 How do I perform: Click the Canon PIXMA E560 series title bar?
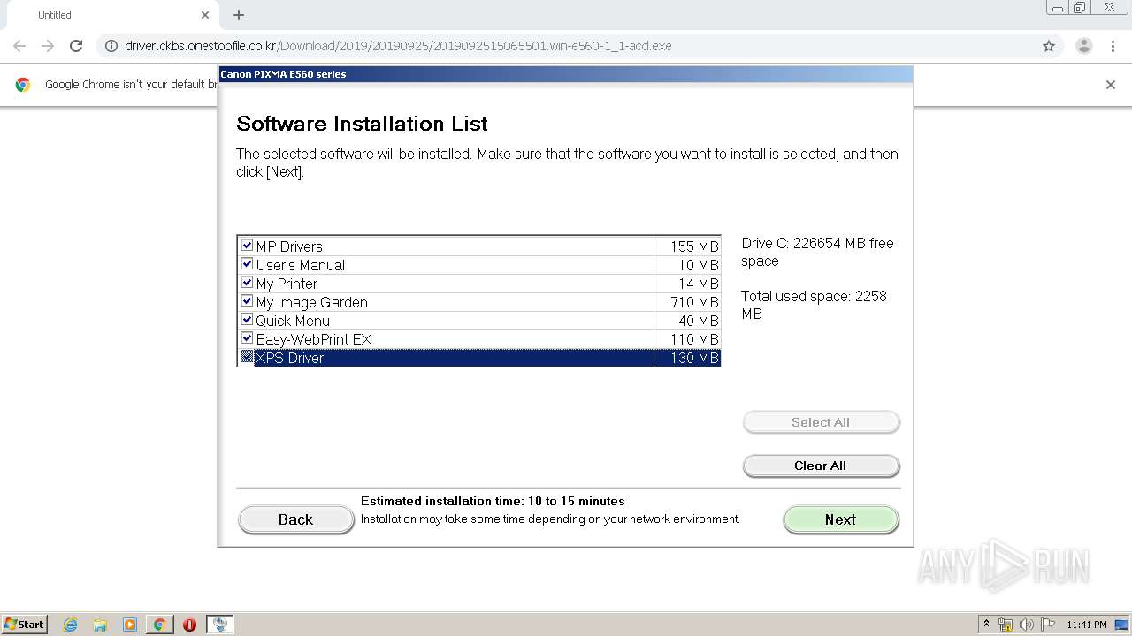566,74
